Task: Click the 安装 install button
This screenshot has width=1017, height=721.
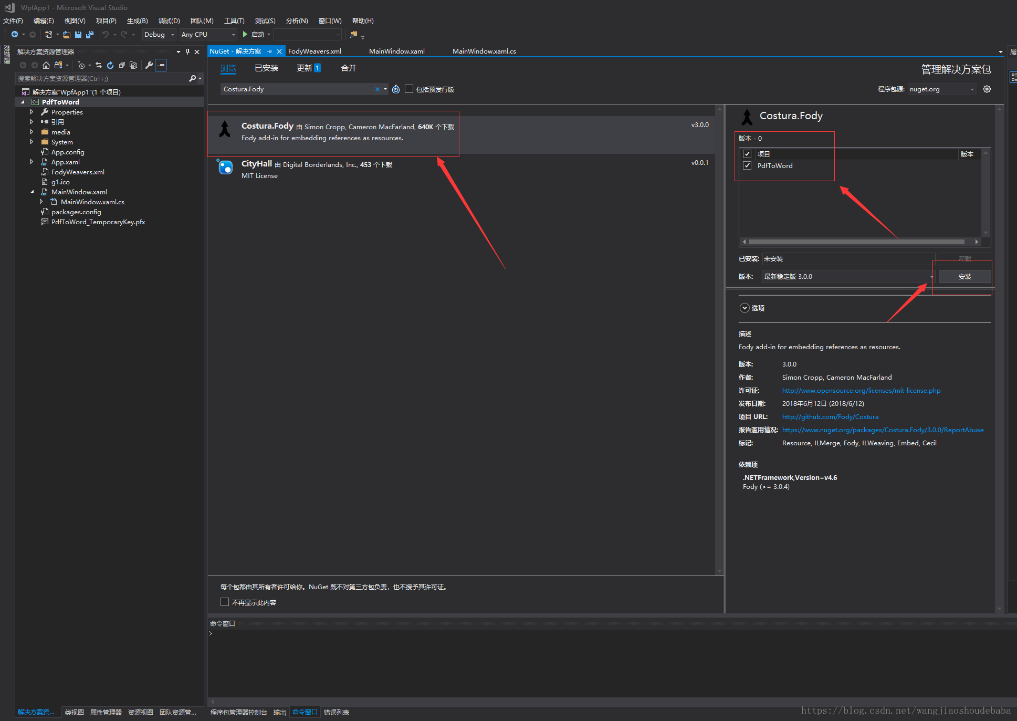Action: 964,277
